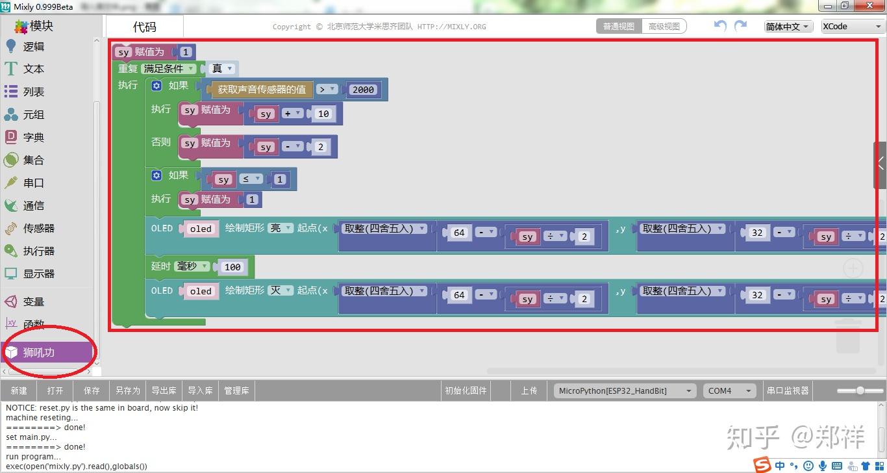Open the 亮 dropdown in OLED block
Viewport: 887px width, 473px height.
click(x=281, y=228)
